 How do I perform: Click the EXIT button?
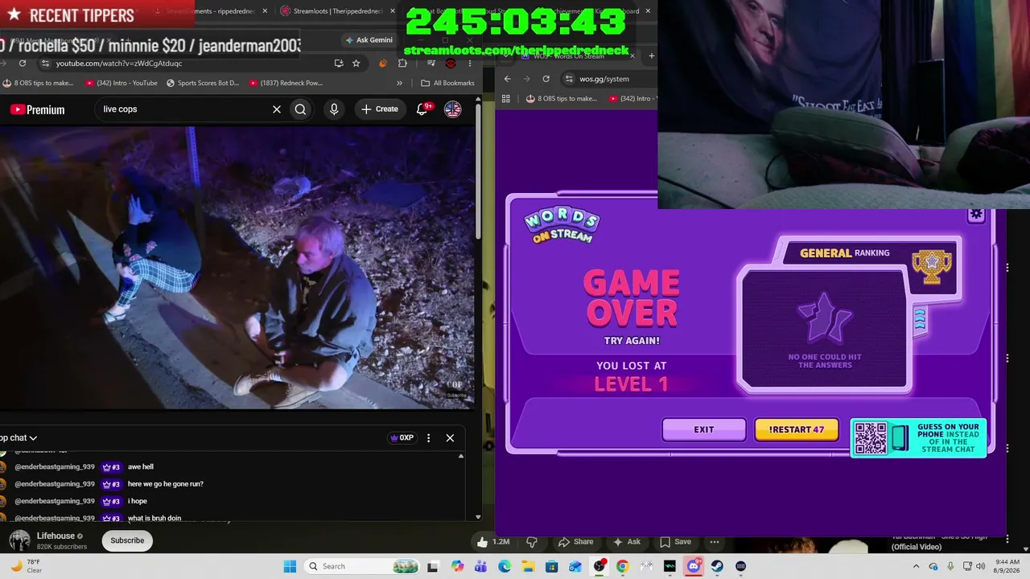[704, 429]
